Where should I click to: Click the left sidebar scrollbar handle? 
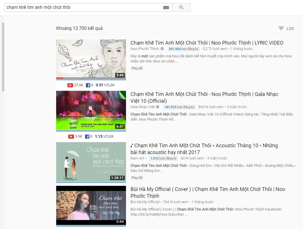3,57
